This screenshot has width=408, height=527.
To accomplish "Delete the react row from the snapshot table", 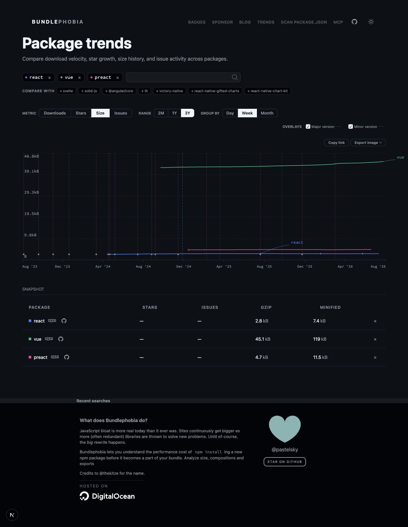I will tap(375, 321).
